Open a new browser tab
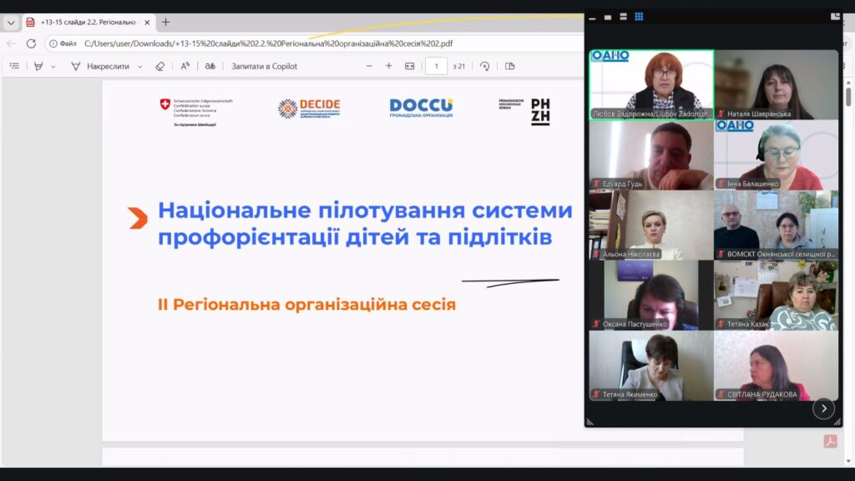This screenshot has width=855, height=481. tap(165, 23)
